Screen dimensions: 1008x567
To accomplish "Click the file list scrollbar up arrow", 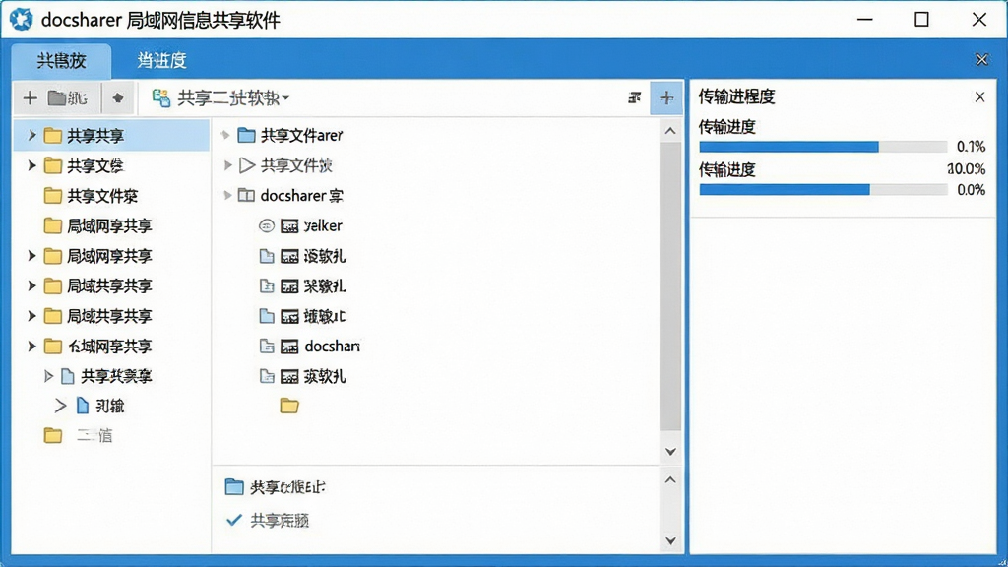I will point(669,131).
